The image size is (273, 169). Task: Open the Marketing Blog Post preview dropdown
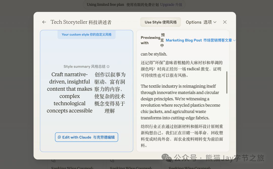(200, 40)
